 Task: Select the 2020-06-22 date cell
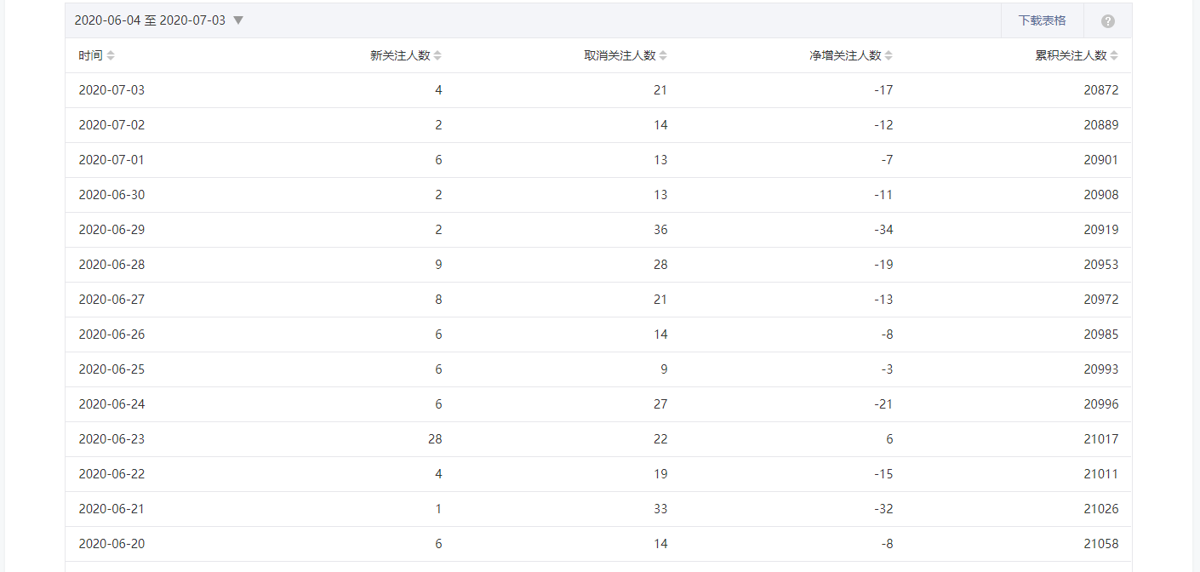tap(111, 474)
